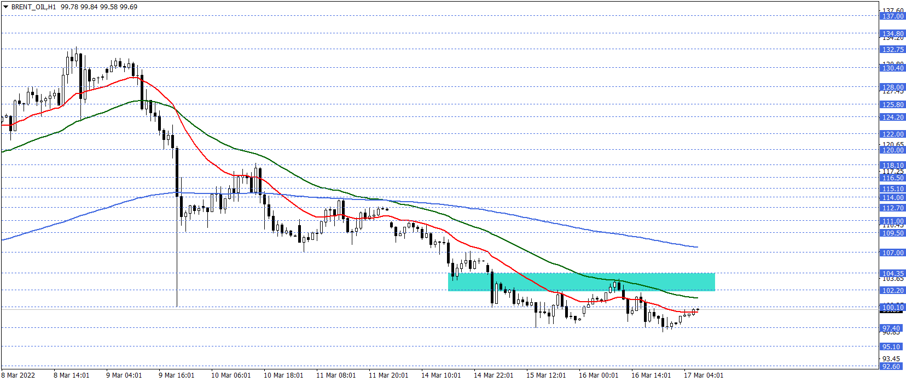
Task: Click the 111.00 price level label
Action: (x=892, y=221)
